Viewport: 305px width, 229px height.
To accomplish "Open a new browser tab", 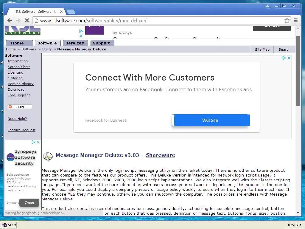I will tap(71, 12).
